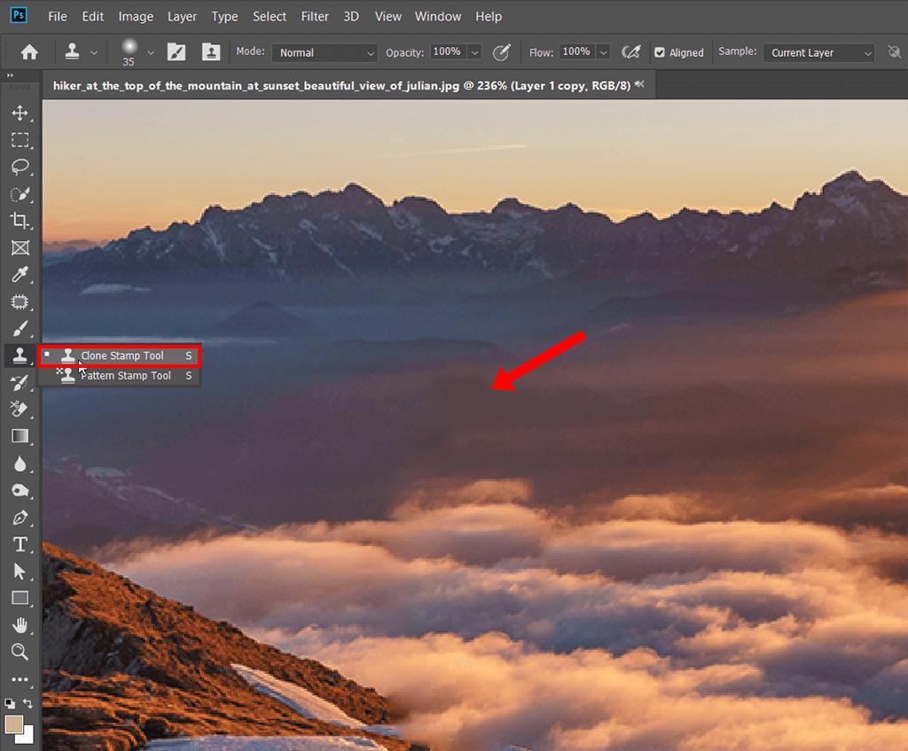
Task: Click the background color swatch
Action: (x=26, y=736)
